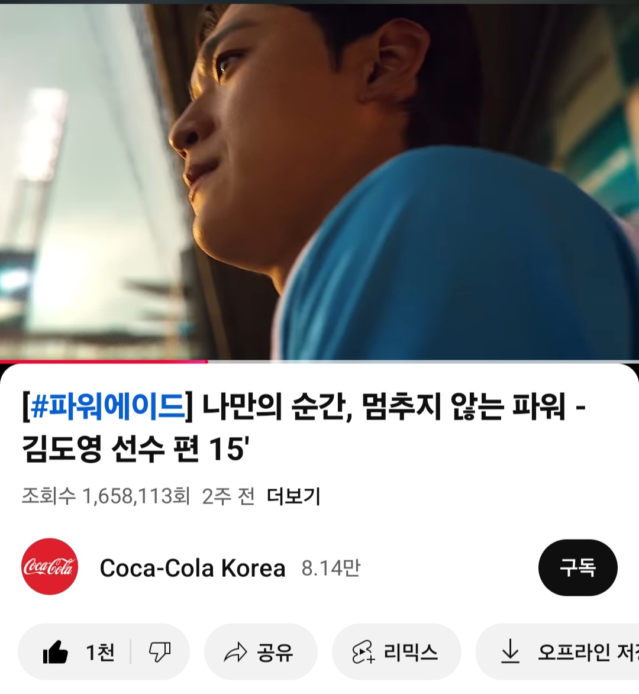The width and height of the screenshot is (639, 694).
Task: Click the 1천 like count
Action: pos(100,653)
